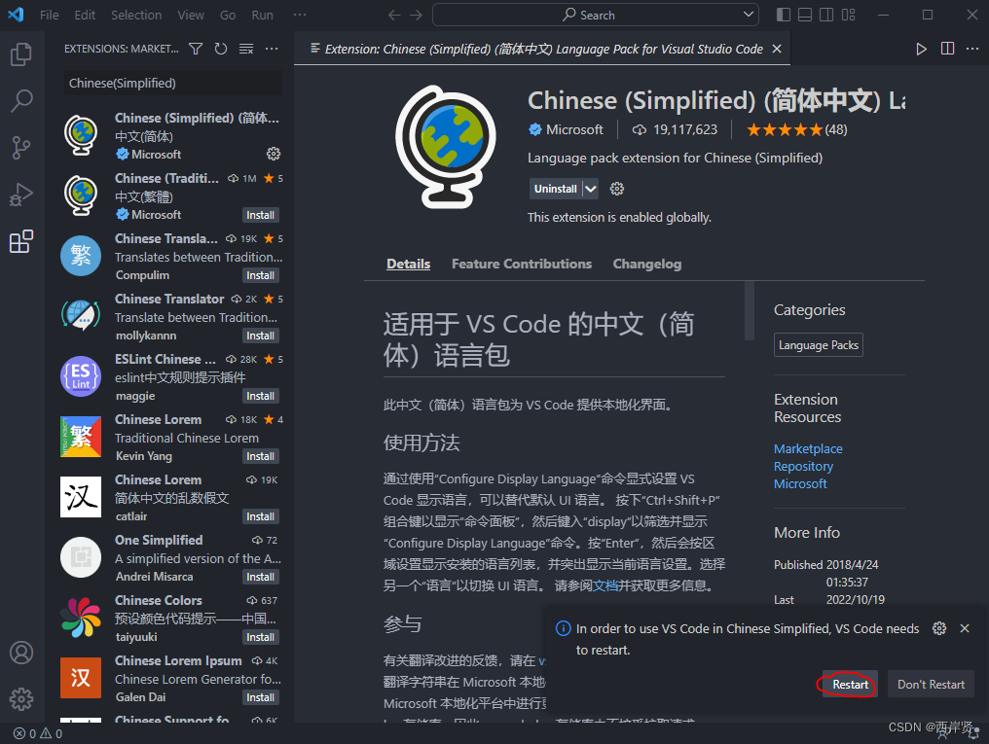
Task: Install One Simplified theme
Action: click(x=261, y=577)
